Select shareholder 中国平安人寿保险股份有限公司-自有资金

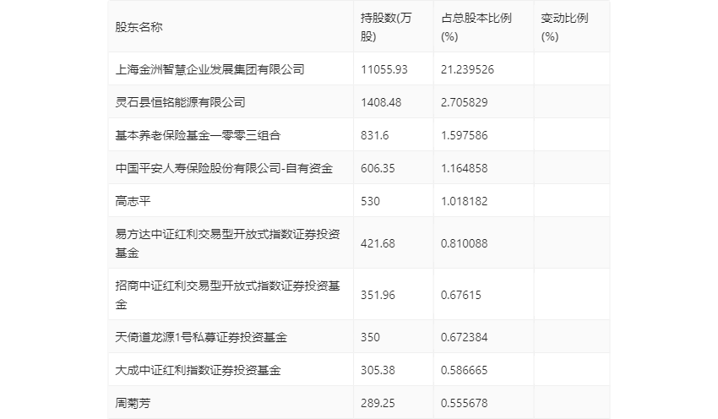(224, 168)
